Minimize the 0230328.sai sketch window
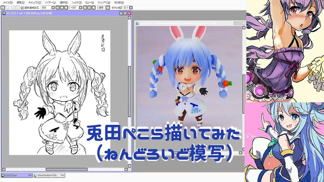 (x=121, y=13)
